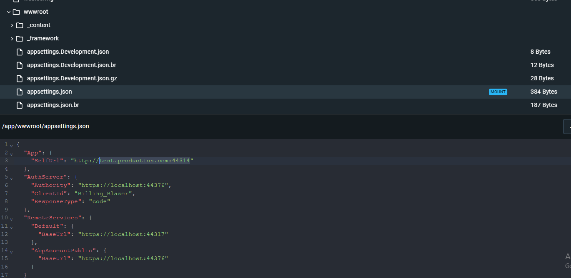Viewport: 571px width, 278px height.
Task: Expand the _content folder chevron
Action: (x=12, y=25)
